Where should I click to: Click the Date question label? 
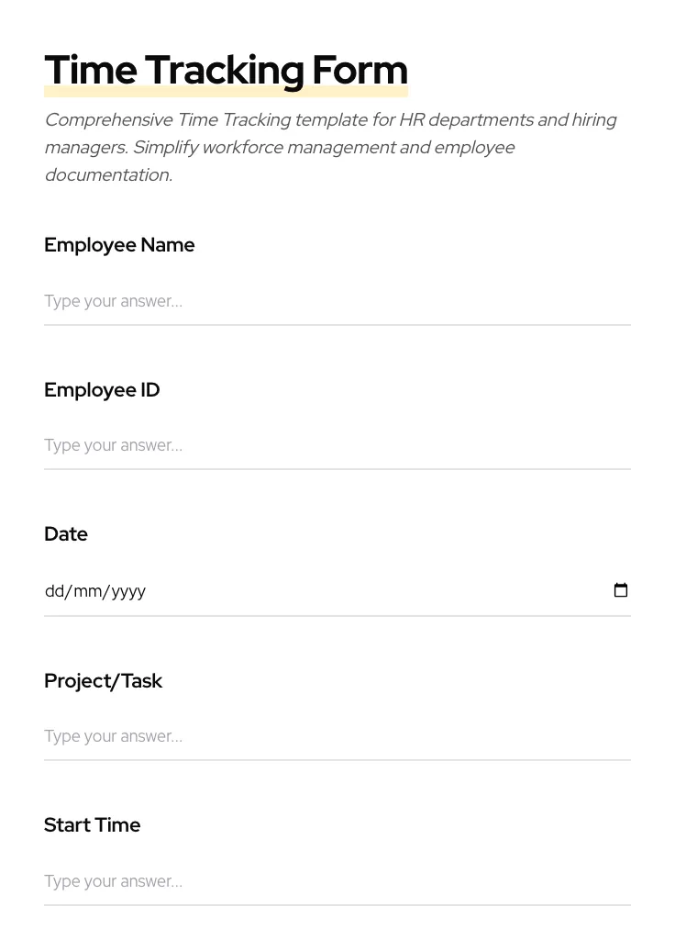pos(66,534)
